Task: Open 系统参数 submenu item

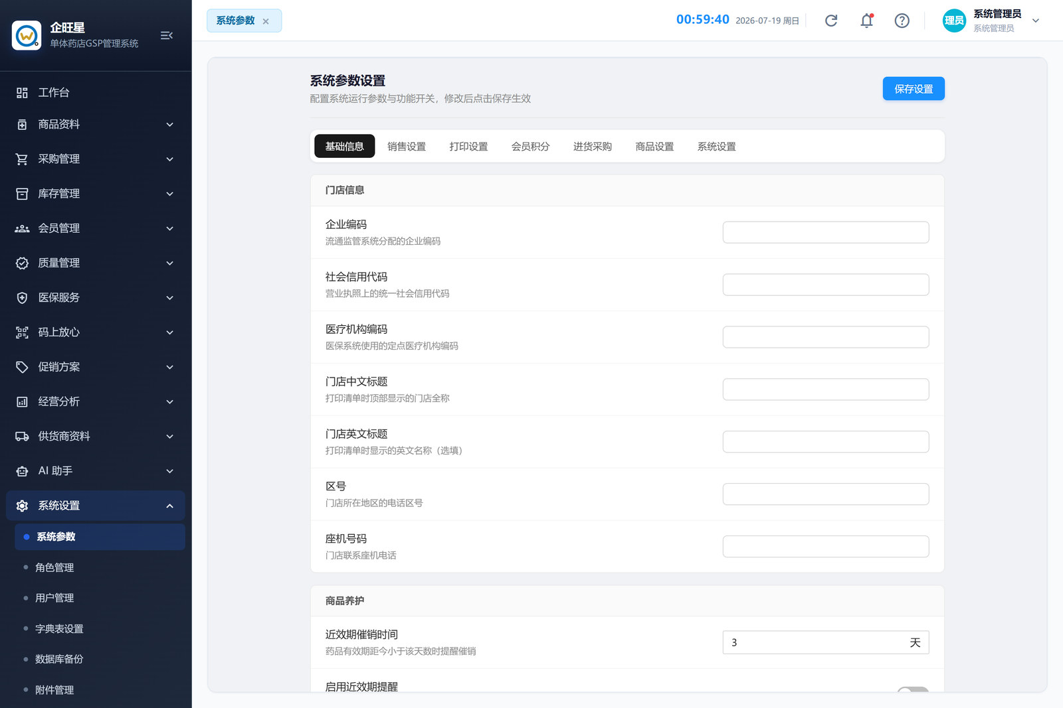Action: tap(100, 537)
